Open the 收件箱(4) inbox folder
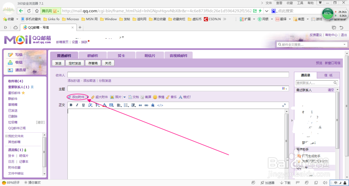The image size is (349, 186). (16, 81)
